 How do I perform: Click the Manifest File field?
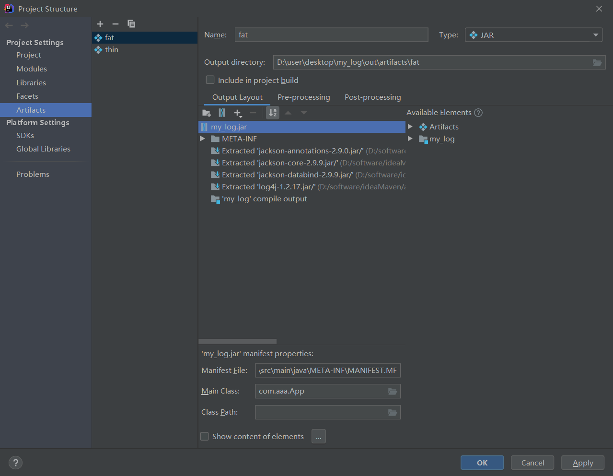click(328, 371)
